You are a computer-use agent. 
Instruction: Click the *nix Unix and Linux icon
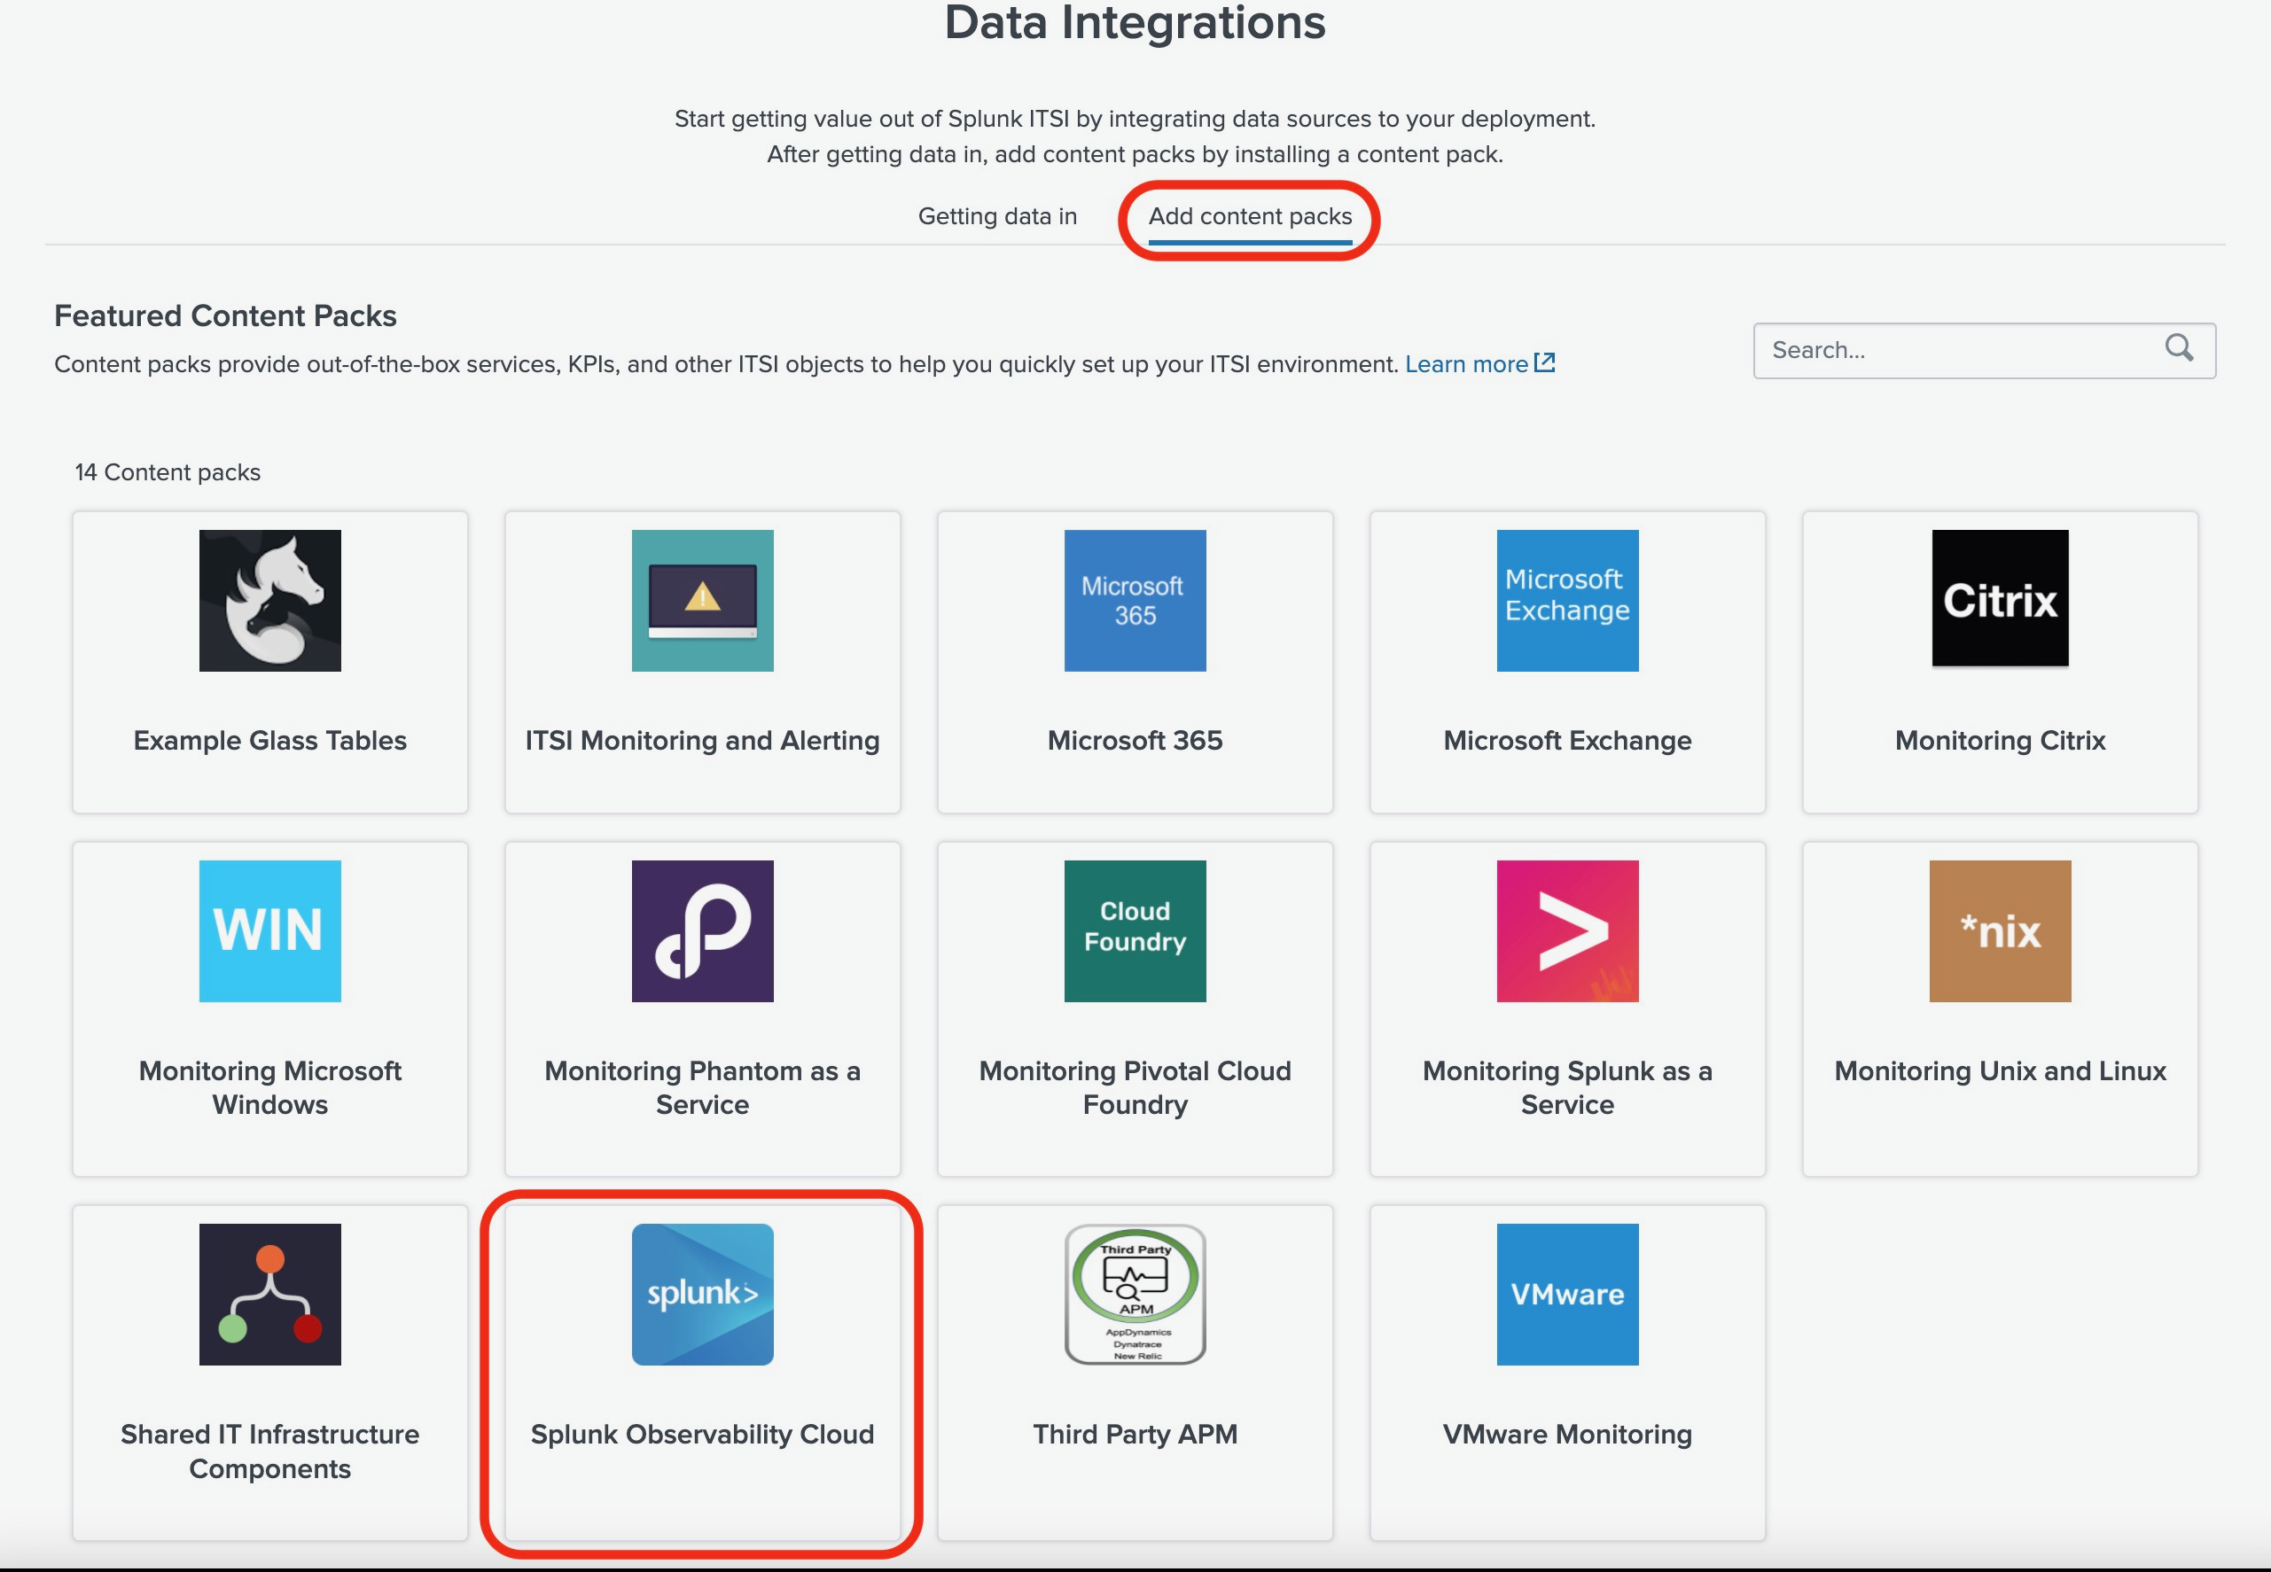(1999, 930)
